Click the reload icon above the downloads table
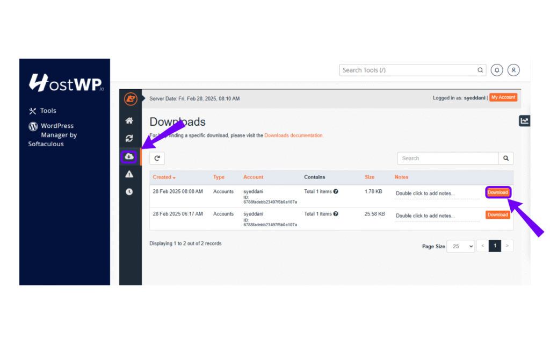 click(x=156, y=158)
